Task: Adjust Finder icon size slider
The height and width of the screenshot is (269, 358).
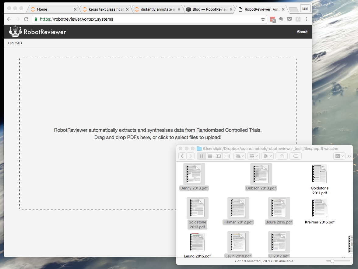Action: pyautogui.click(x=332, y=261)
